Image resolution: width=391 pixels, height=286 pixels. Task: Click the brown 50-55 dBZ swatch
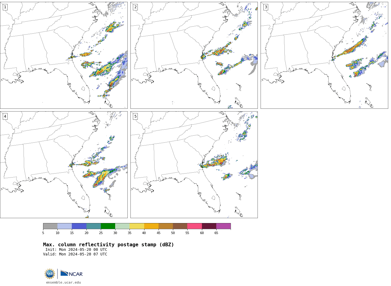[180, 226]
